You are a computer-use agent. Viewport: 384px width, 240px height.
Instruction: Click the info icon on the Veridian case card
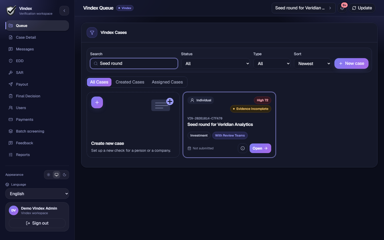[243, 148]
